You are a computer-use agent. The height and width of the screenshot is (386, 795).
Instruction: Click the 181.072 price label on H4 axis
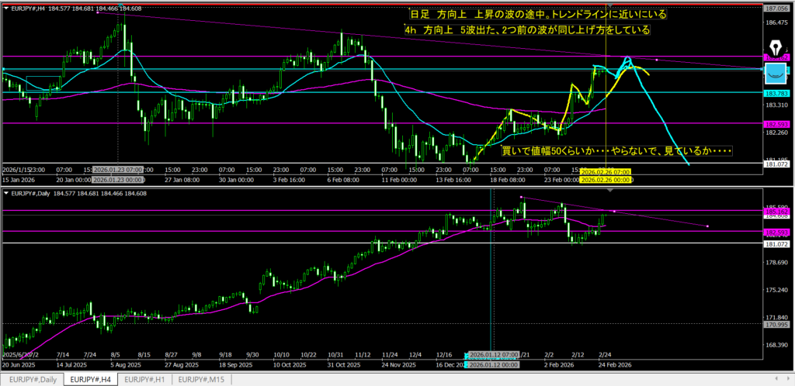coord(776,163)
